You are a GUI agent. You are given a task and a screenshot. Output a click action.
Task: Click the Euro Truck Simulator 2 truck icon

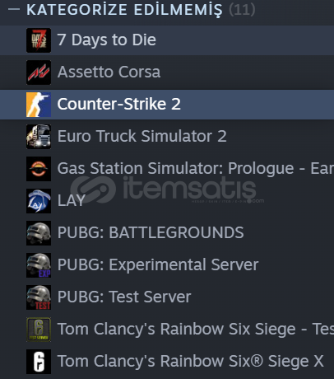(x=39, y=137)
